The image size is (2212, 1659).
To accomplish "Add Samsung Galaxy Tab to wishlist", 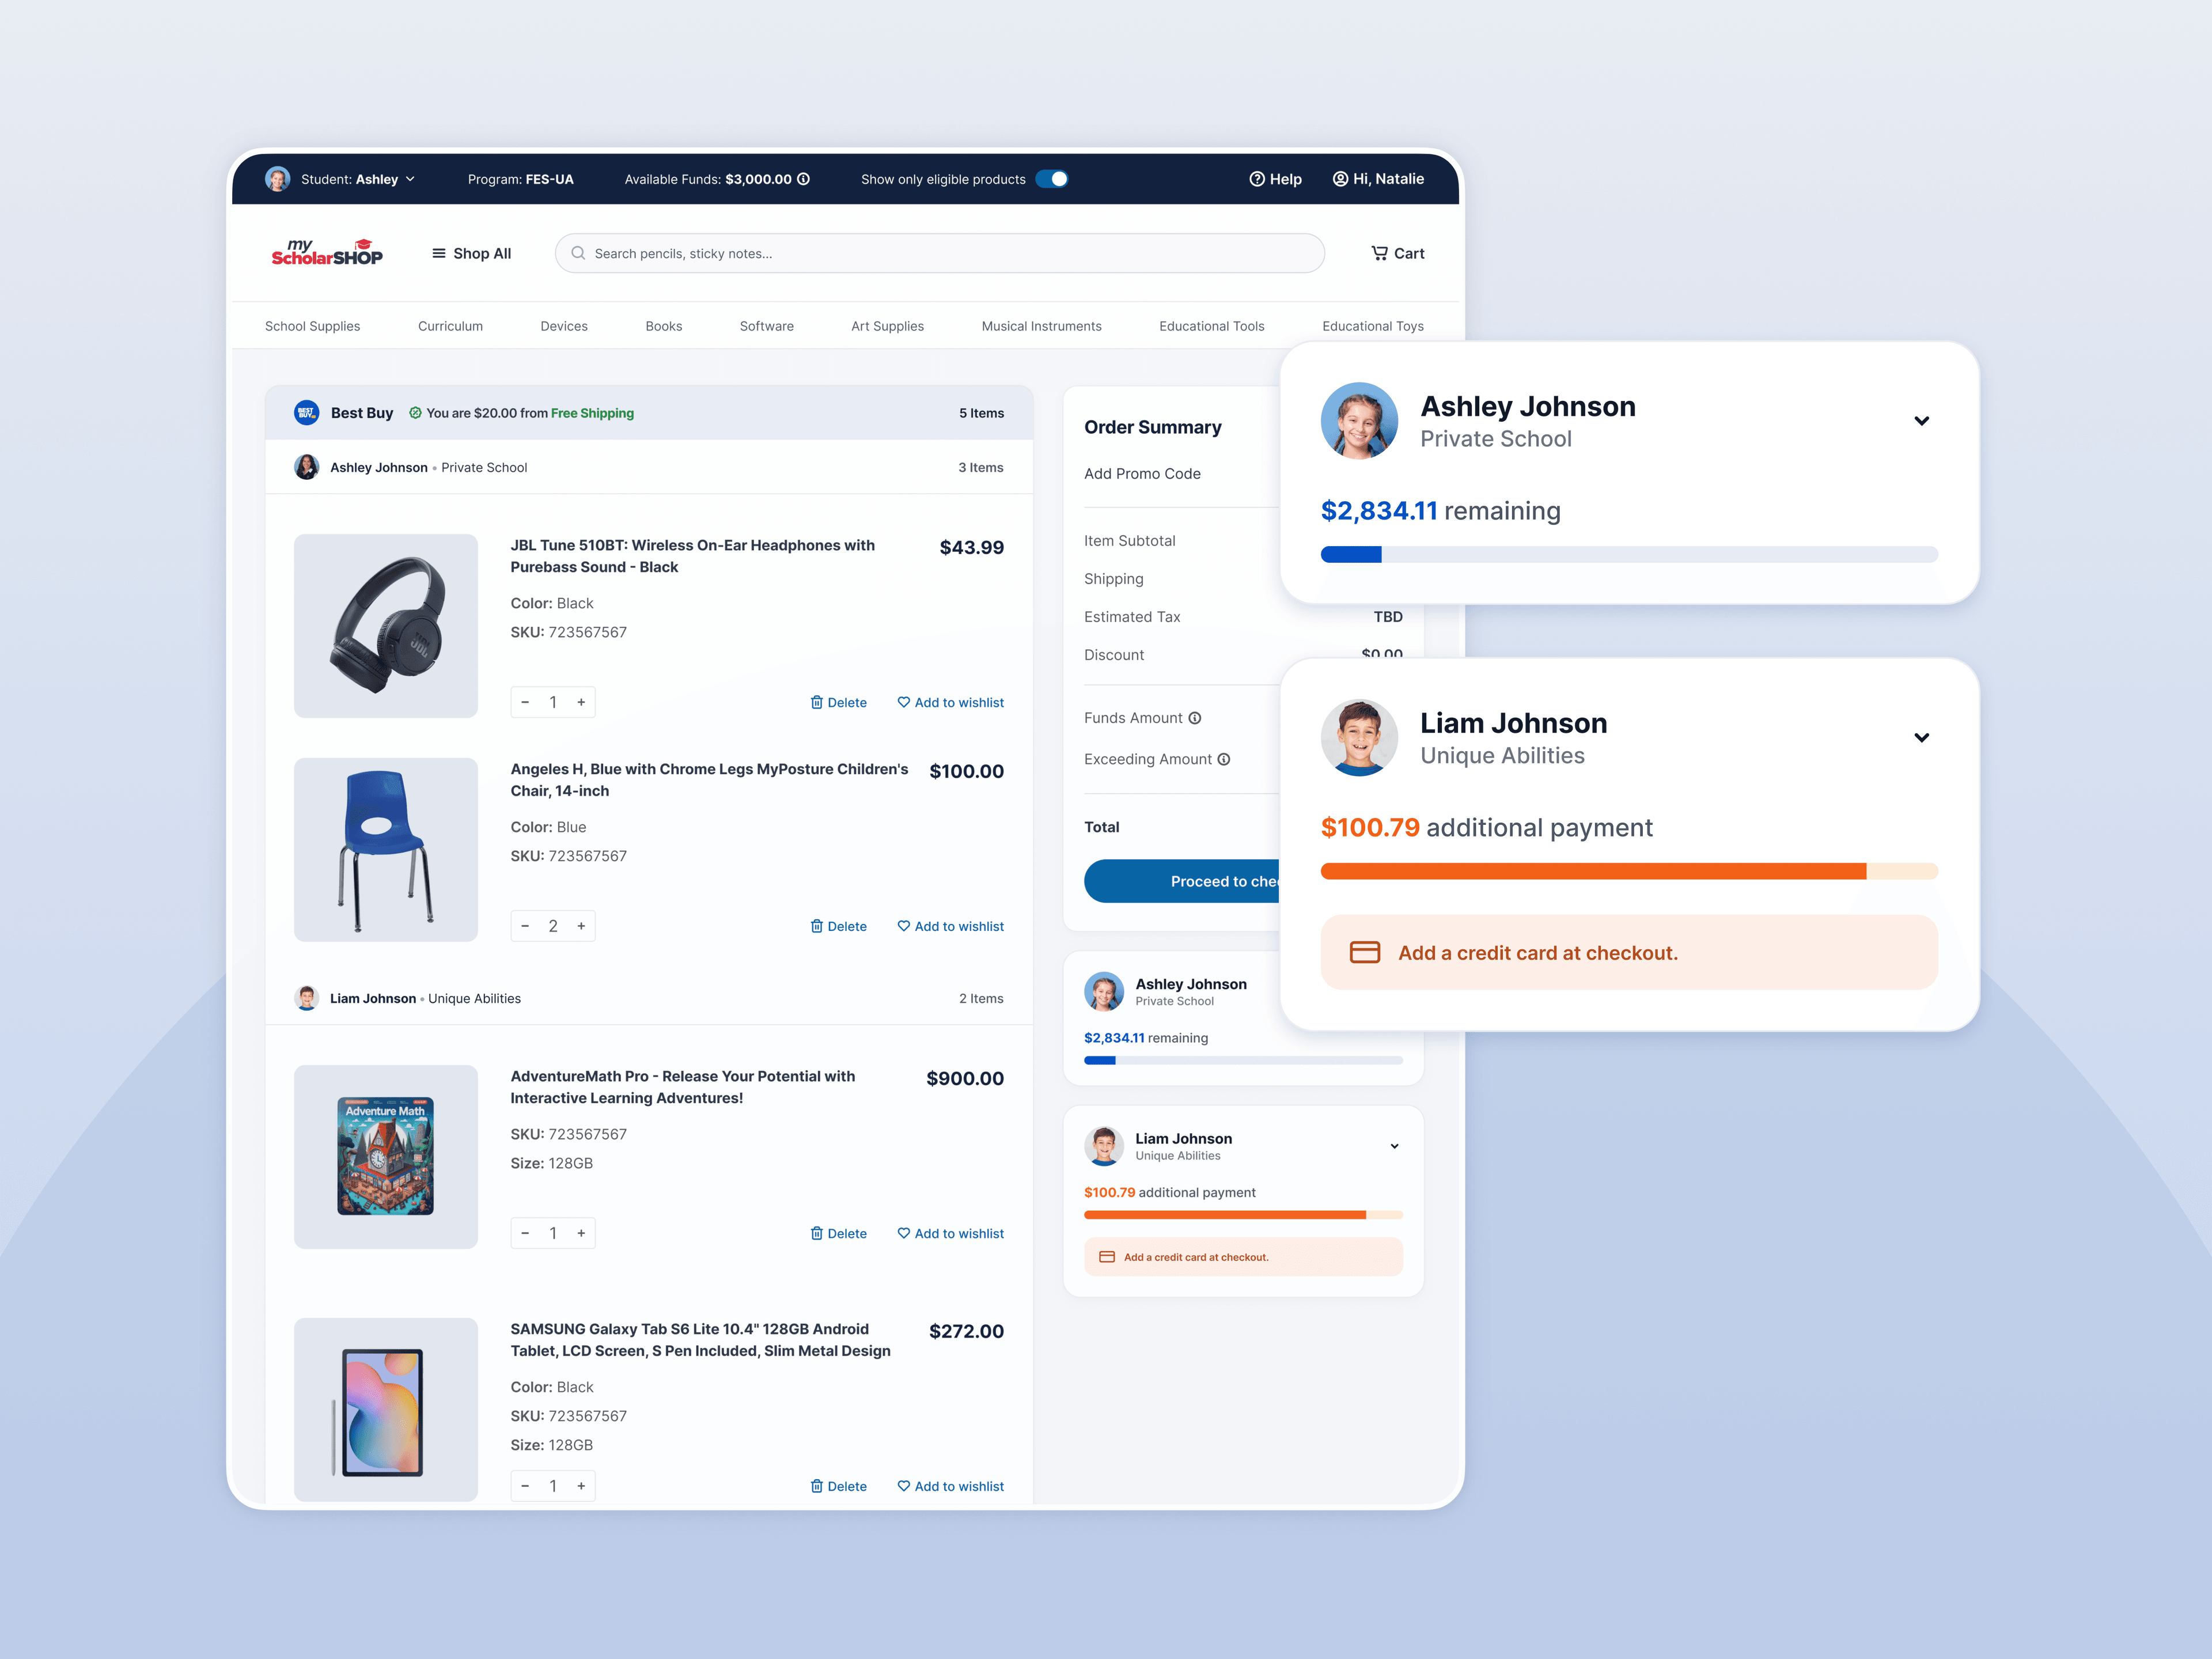I will tap(950, 1486).
